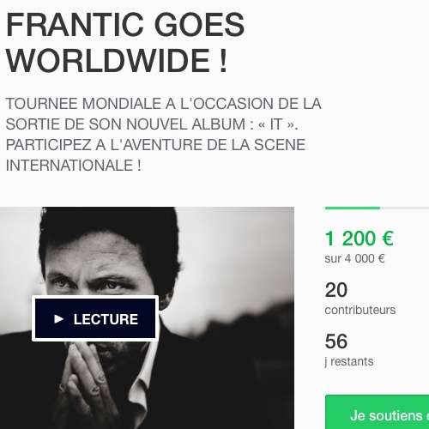Click the unfilled gray part of the progress bar

(x=404, y=208)
